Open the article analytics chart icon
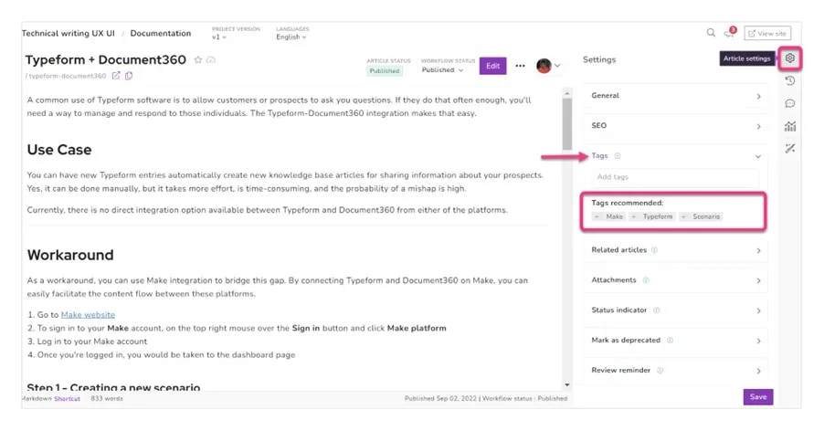The height and width of the screenshot is (431, 824). click(x=790, y=126)
